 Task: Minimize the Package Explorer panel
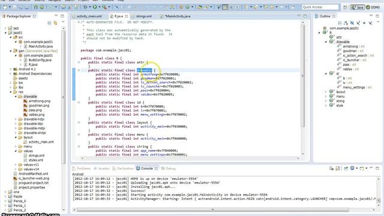click(x=56, y=16)
